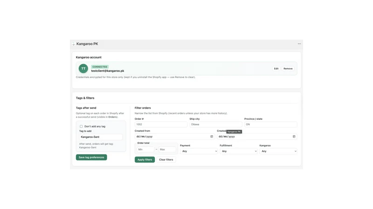Click the Tag to add text field
This screenshot has height=209, width=373.
[101, 137]
